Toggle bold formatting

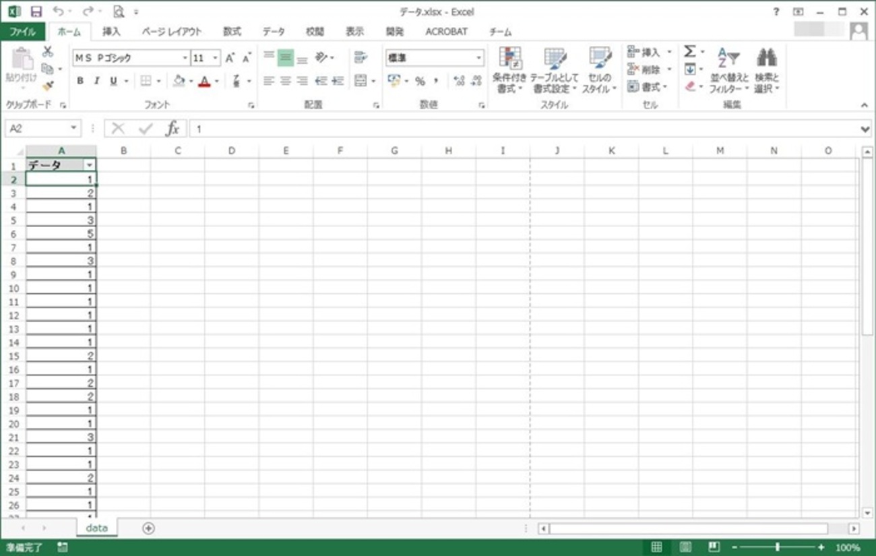click(x=80, y=81)
